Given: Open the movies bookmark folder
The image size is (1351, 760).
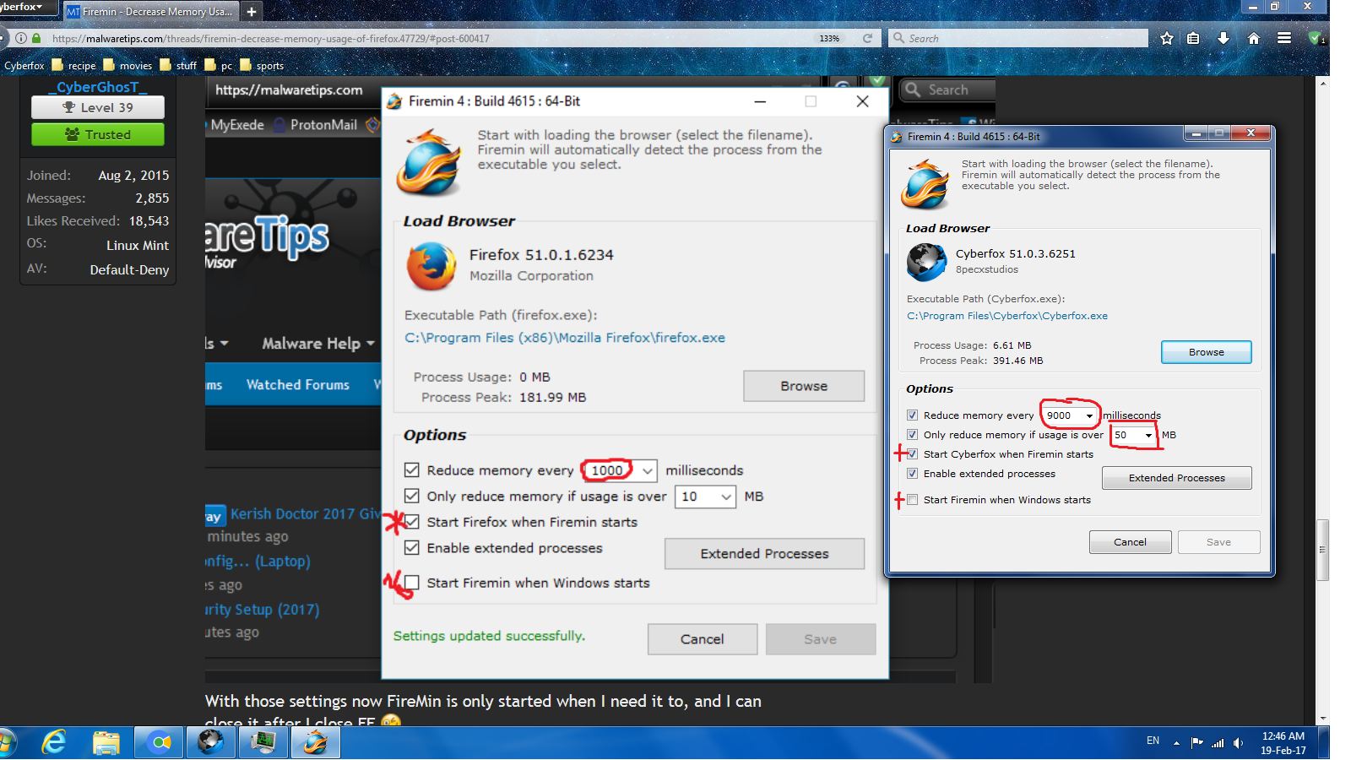Looking at the screenshot, I should [128, 65].
